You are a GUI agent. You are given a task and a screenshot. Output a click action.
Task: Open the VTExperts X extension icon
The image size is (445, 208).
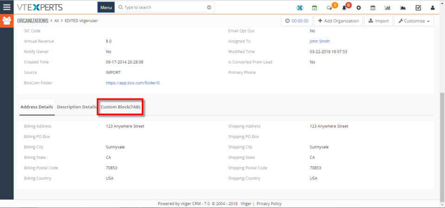pos(300,8)
